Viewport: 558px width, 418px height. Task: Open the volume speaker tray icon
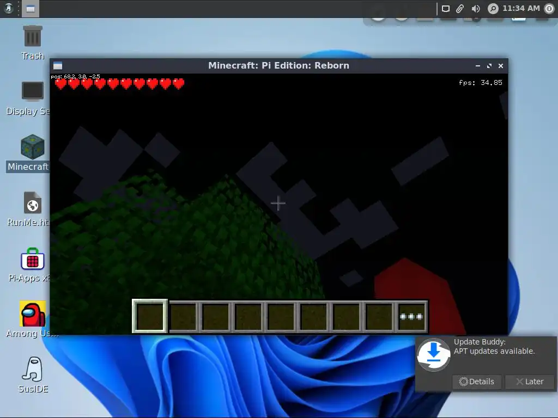[475, 9]
